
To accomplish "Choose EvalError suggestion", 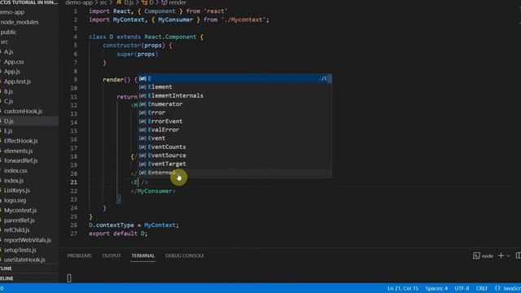I will click(x=235, y=130).
